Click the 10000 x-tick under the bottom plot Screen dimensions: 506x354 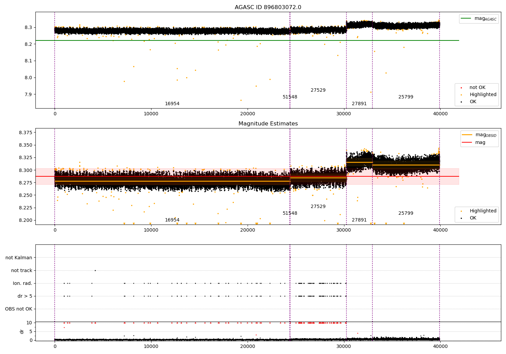(151, 346)
